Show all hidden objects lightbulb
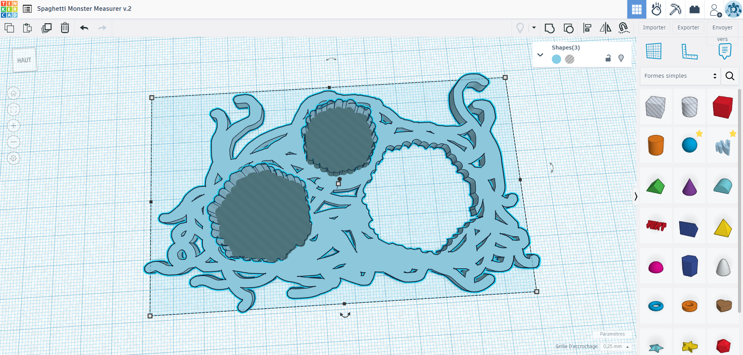This screenshot has width=743, height=355. point(520,28)
